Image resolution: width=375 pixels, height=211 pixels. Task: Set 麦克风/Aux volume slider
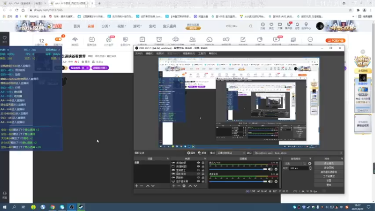(238, 169)
